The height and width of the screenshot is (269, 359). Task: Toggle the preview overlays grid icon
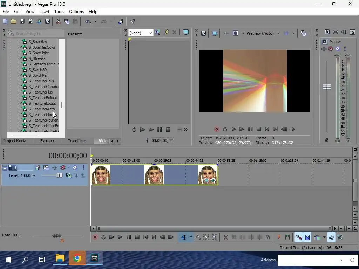(x=286, y=33)
